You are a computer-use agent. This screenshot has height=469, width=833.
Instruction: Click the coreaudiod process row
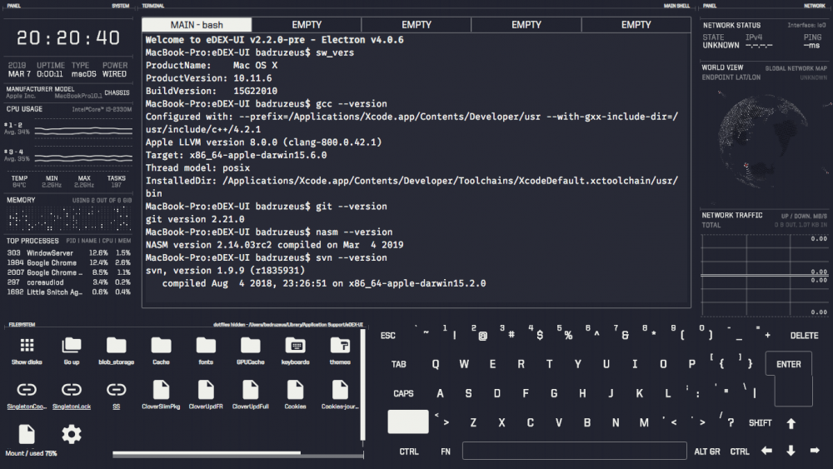68,282
